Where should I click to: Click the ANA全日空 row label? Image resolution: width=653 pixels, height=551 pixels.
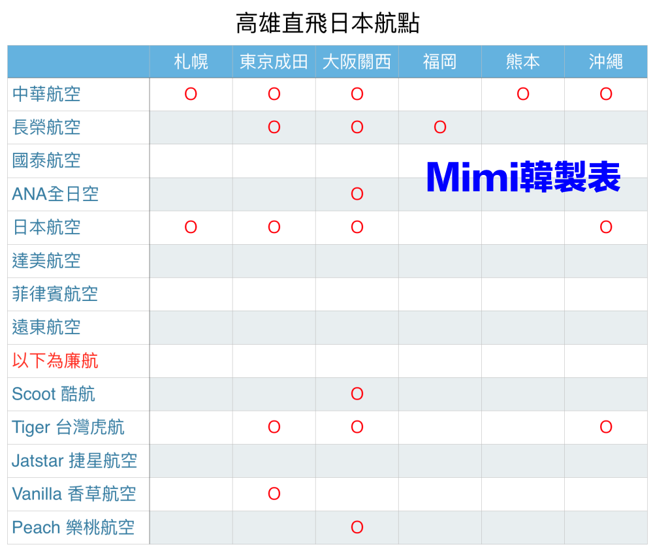pos(56,194)
